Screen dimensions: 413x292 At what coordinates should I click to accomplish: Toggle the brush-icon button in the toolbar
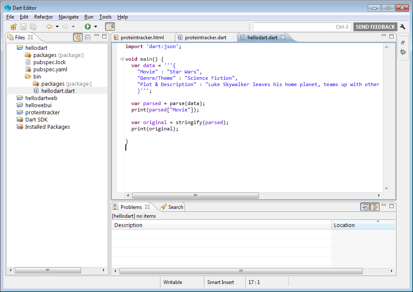click(110, 27)
